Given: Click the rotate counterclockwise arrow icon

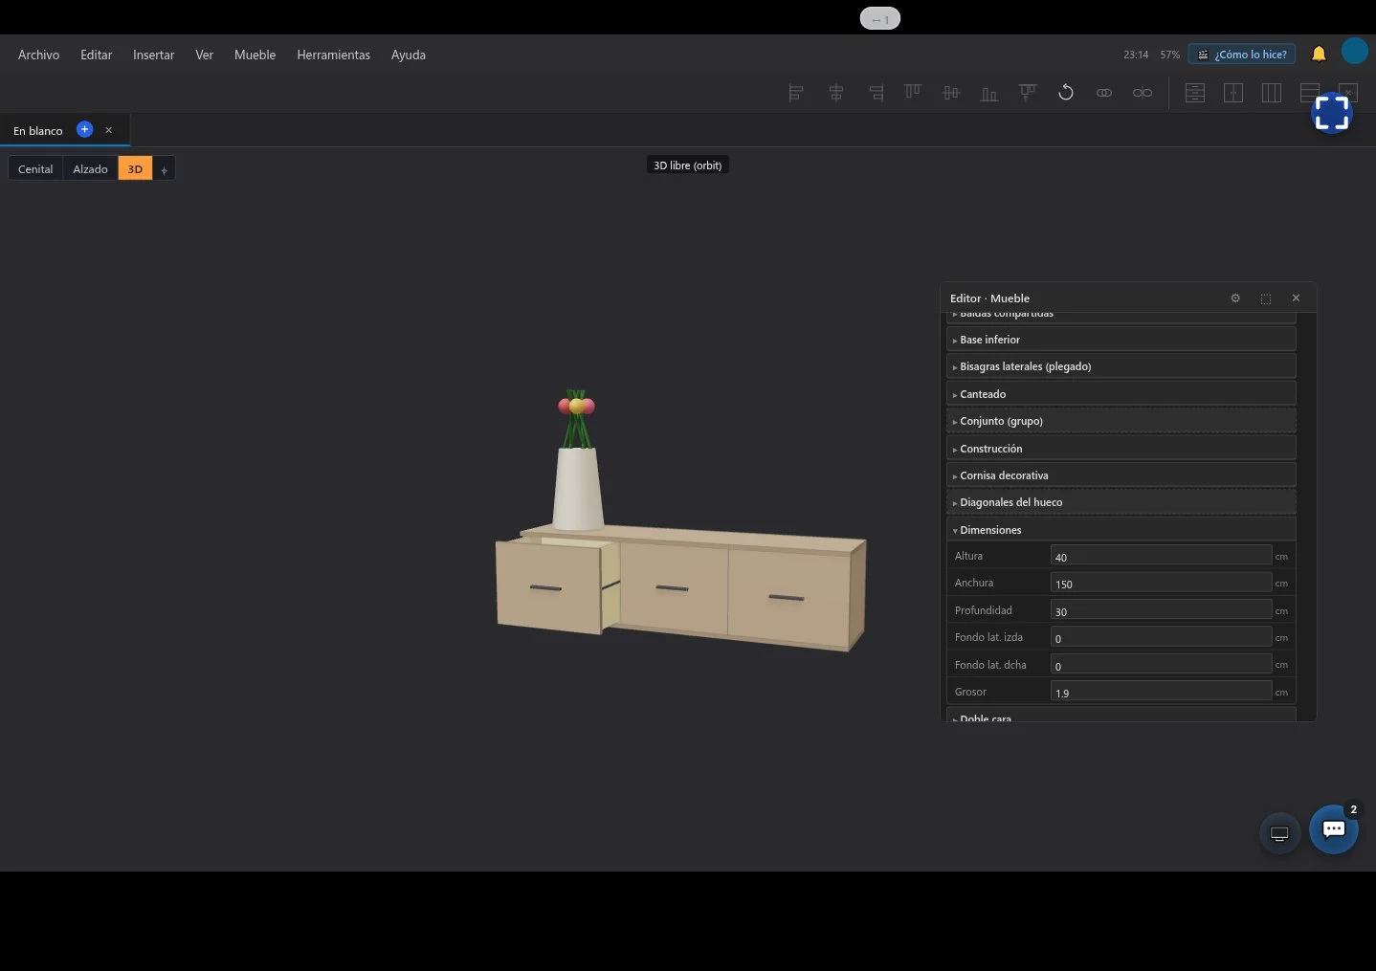Looking at the screenshot, I should click(1066, 93).
